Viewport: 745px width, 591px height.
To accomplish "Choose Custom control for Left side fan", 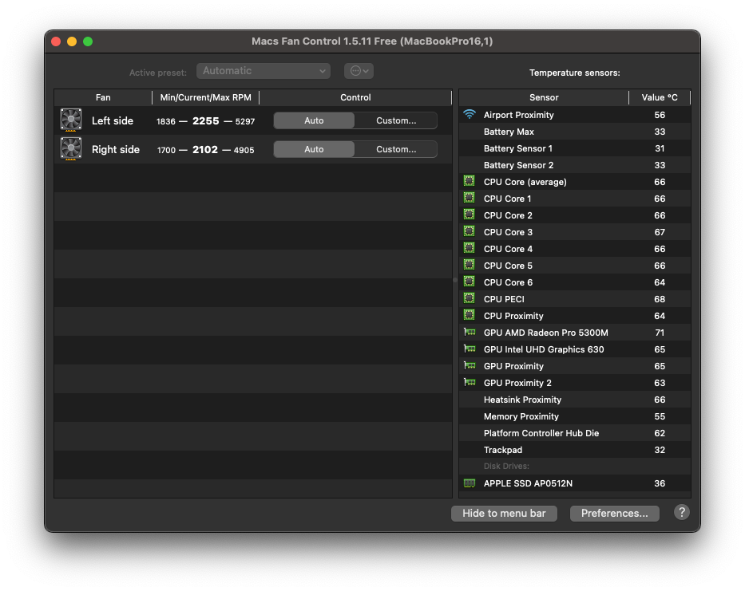I will point(396,120).
